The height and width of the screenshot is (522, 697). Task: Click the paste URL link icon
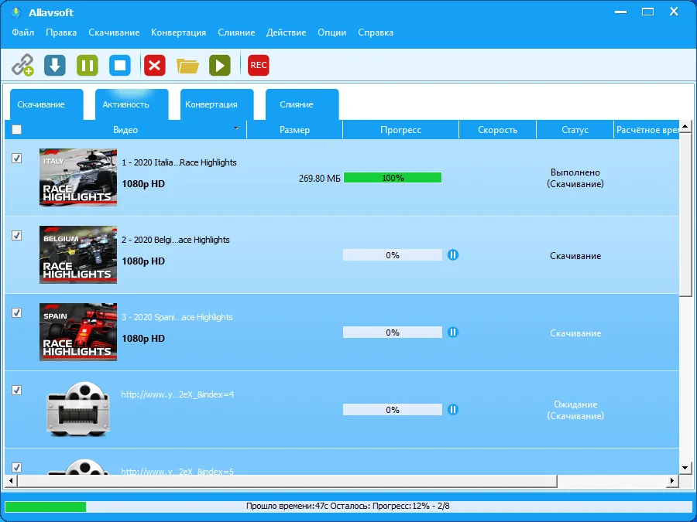22,65
